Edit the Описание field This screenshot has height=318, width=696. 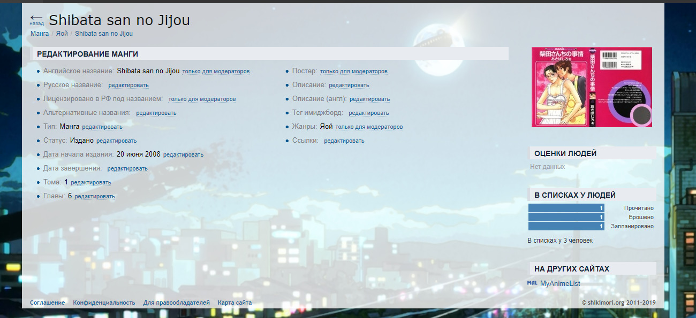click(349, 86)
